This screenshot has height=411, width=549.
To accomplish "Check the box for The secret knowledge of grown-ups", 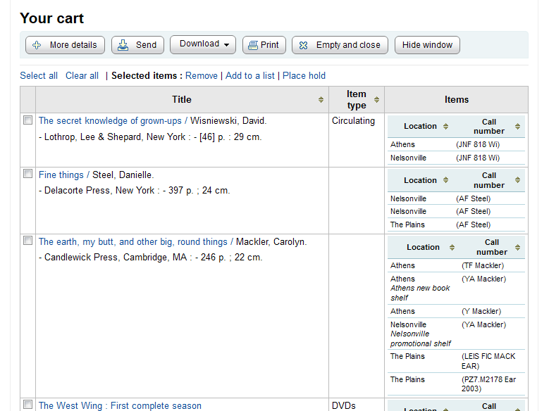I will coord(28,120).
